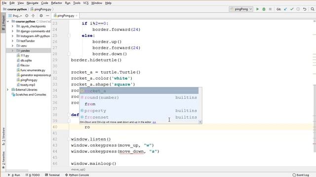Expand the Instagram-API-python folder
This screenshot has height=177, width=316.
12,36
